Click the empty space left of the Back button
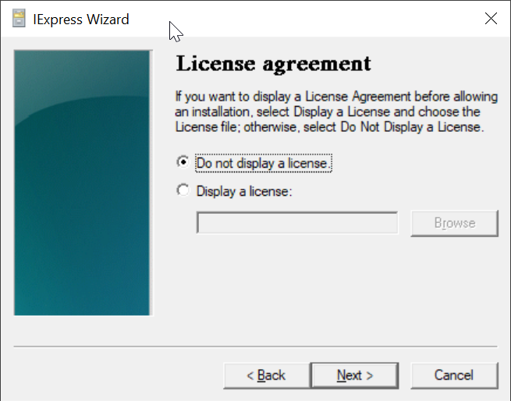Screen dimensions: 511x401 (x=117, y=375)
